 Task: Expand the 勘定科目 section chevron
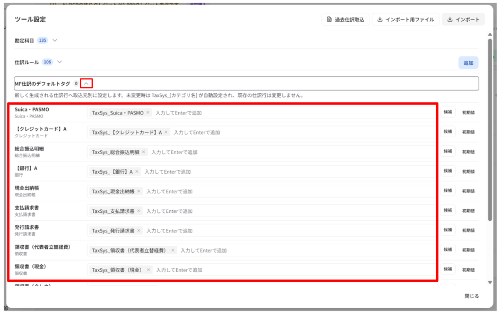click(55, 40)
